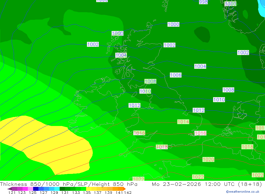Select the legend value '141'
Viewport: 265px width, 194px height.
[119, 192]
